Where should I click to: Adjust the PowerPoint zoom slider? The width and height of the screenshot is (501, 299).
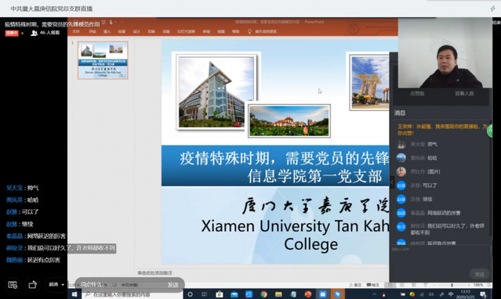(x=452, y=285)
